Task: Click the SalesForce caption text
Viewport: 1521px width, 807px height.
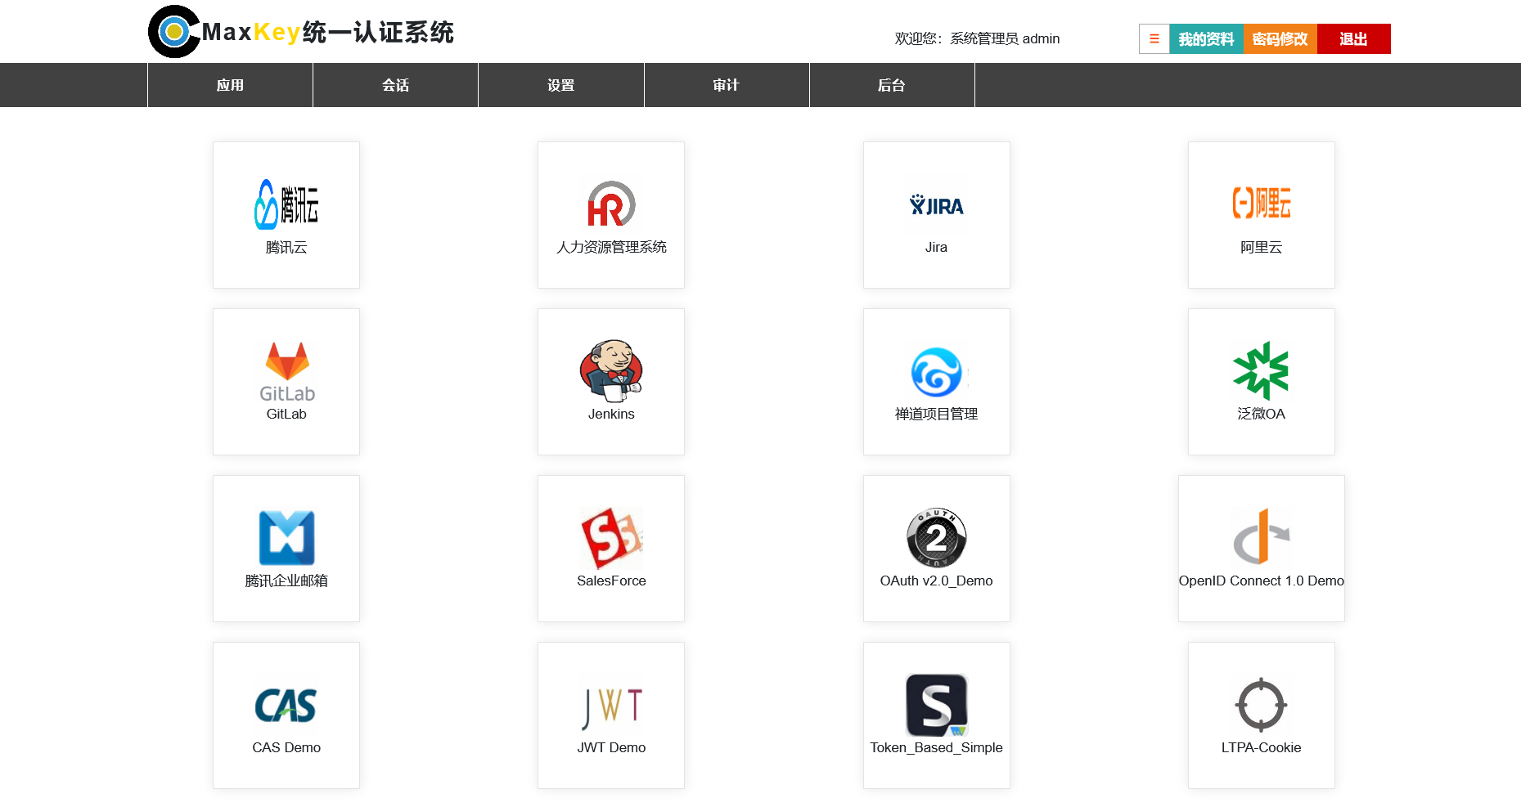Action: pyautogui.click(x=611, y=581)
